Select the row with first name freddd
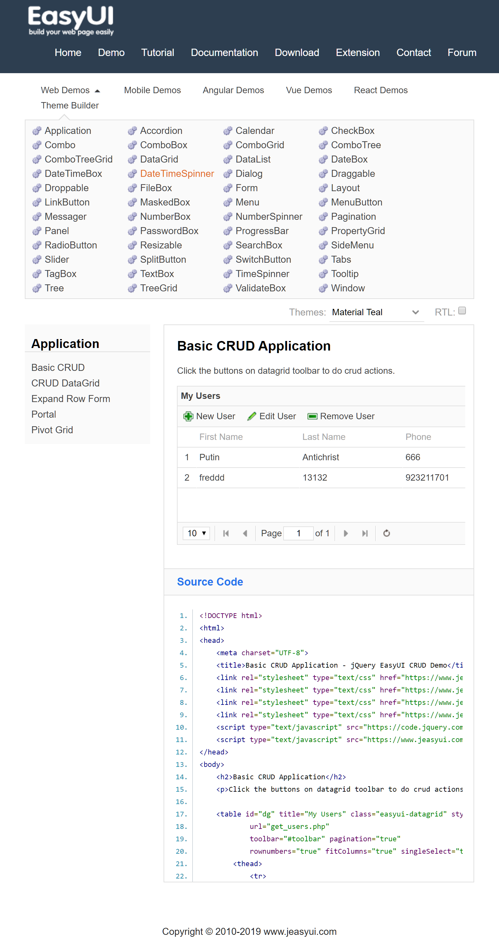This screenshot has height=952, width=499. pyautogui.click(x=321, y=478)
